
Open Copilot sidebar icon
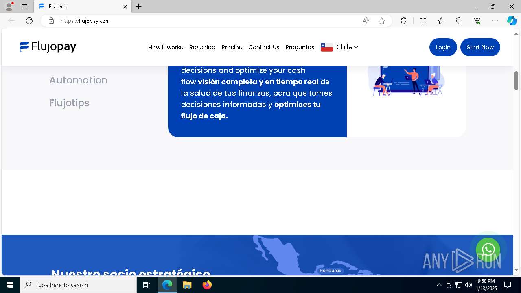click(x=512, y=21)
